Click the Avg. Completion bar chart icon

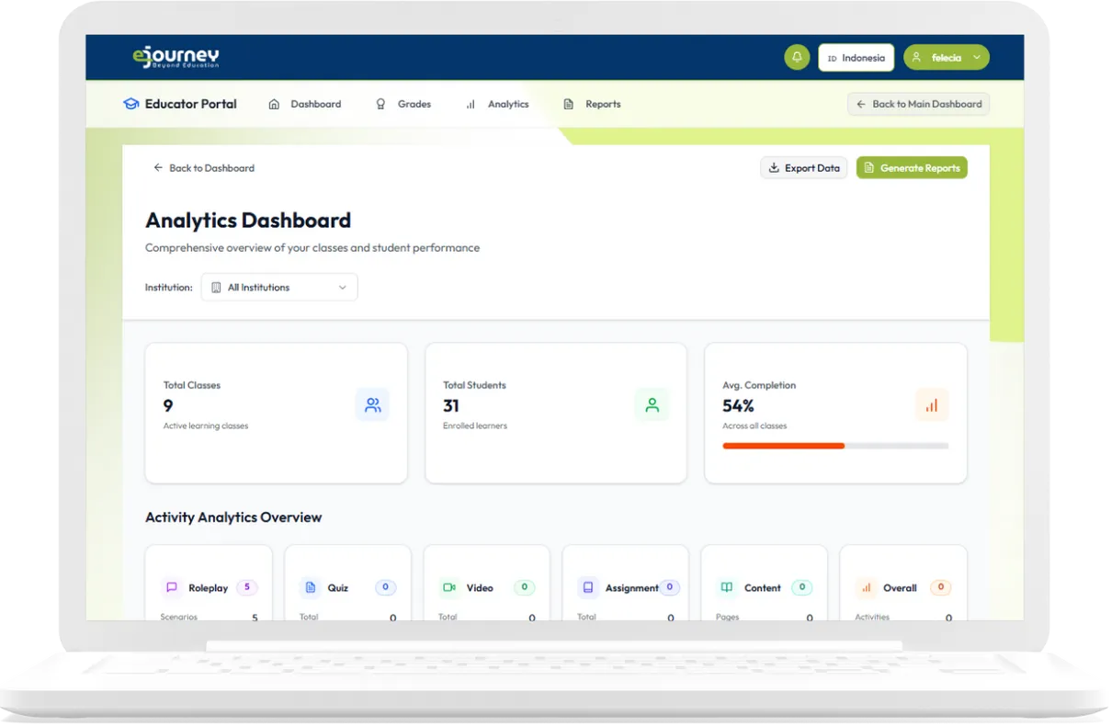[931, 404]
